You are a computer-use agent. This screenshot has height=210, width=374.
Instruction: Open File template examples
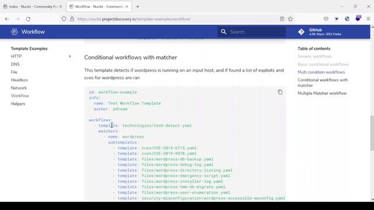tap(14, 72)
